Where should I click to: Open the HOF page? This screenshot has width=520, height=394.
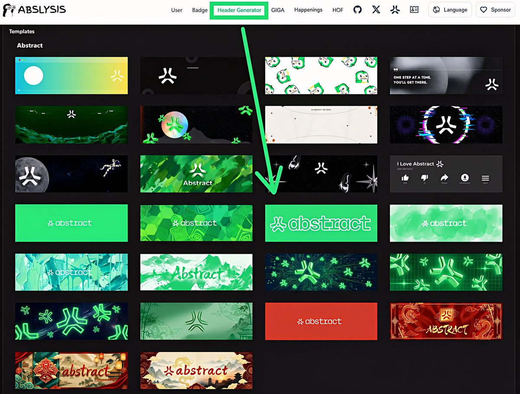[338, 10]
